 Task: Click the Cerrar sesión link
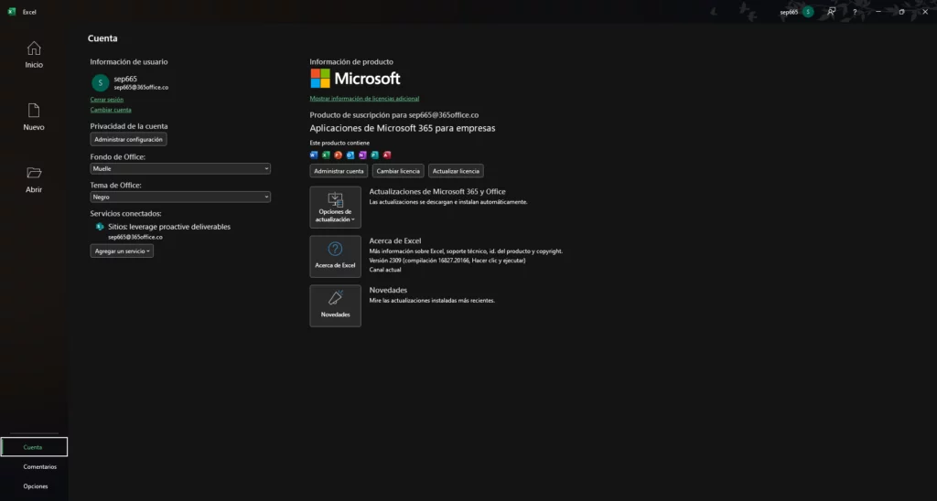click(x=106, y=99)
